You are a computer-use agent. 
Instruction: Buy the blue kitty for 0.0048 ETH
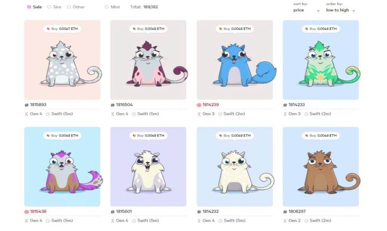point(234,29)
